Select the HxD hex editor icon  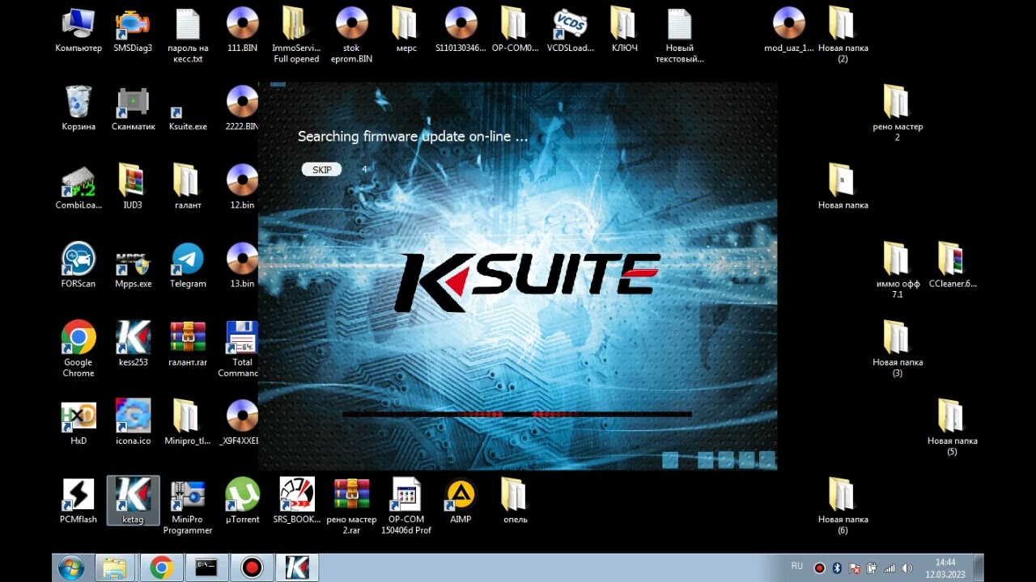[79, 422]
